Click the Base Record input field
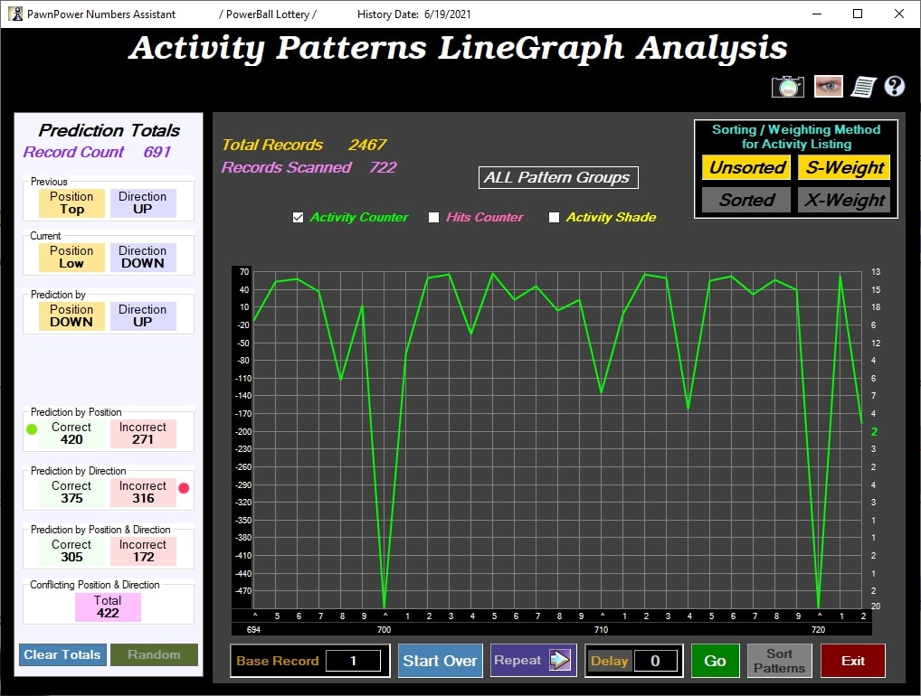 click(353, 661)
